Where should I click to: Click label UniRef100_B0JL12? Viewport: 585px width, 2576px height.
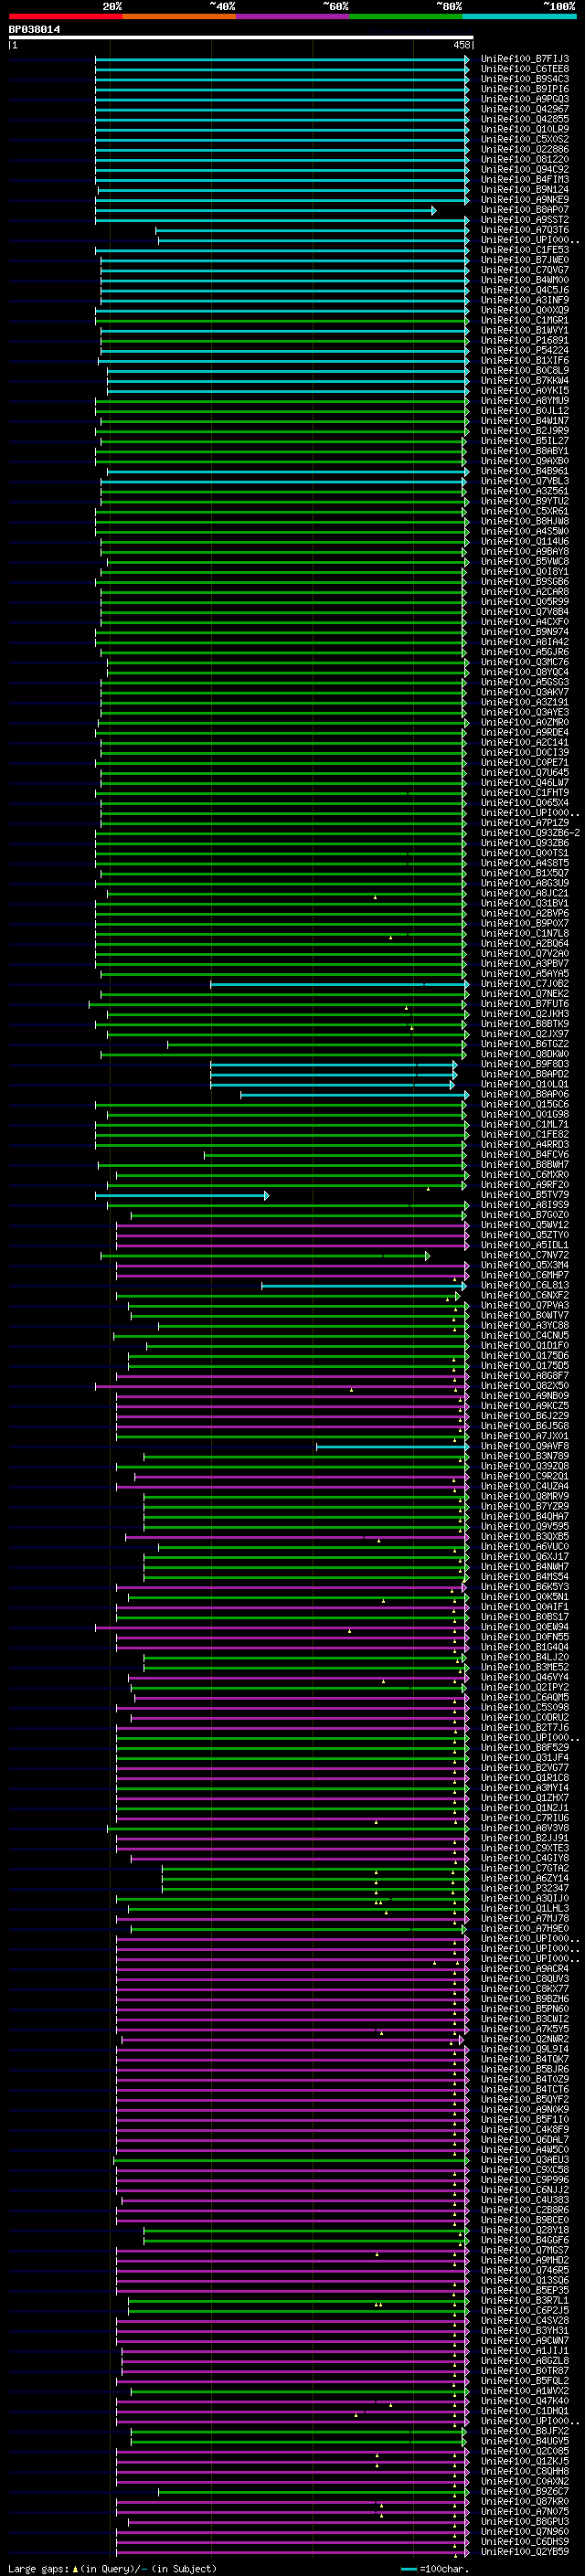point(524,410)
